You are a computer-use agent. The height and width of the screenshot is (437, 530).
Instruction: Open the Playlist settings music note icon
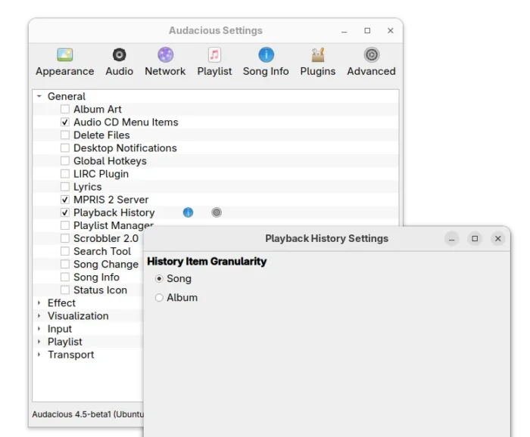[x=214, y=55]
